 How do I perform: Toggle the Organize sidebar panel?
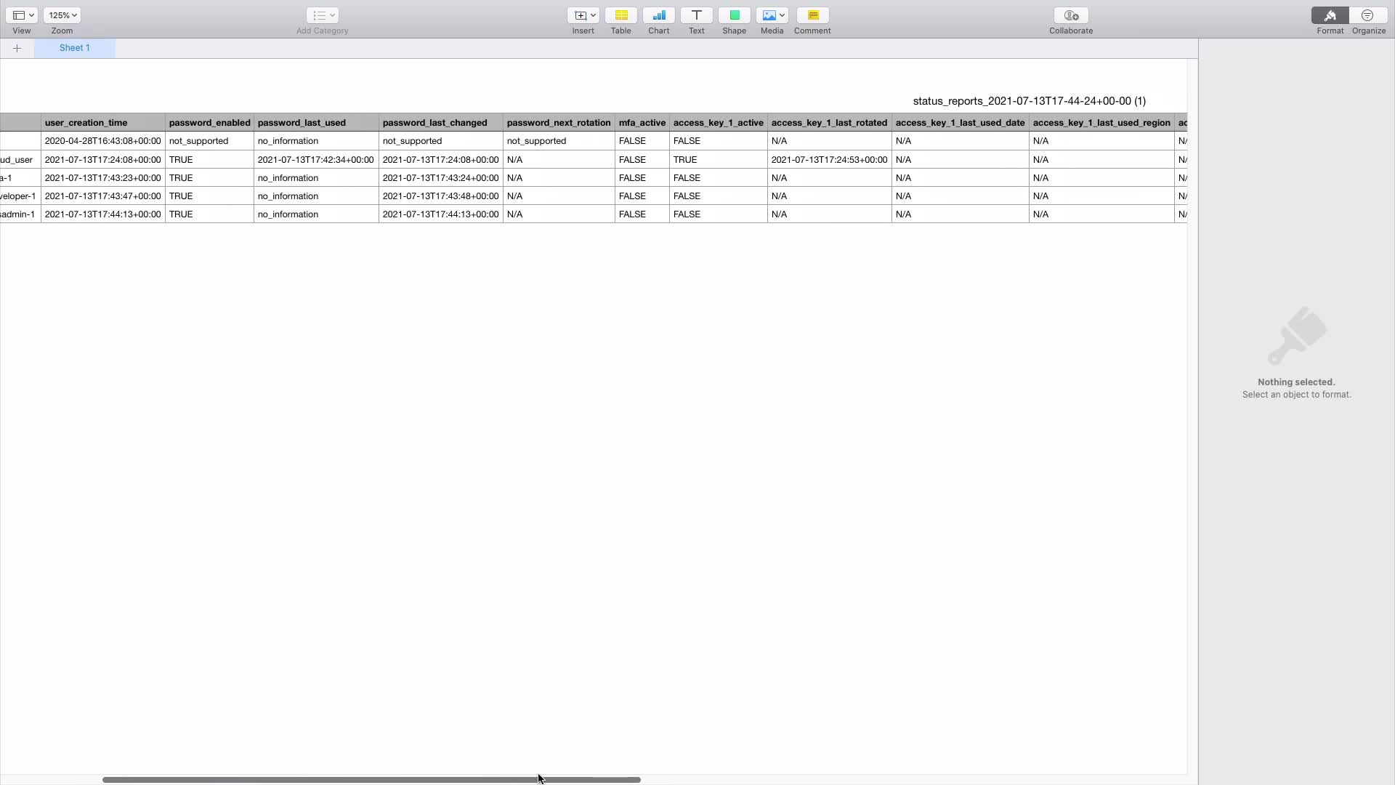1368,15
